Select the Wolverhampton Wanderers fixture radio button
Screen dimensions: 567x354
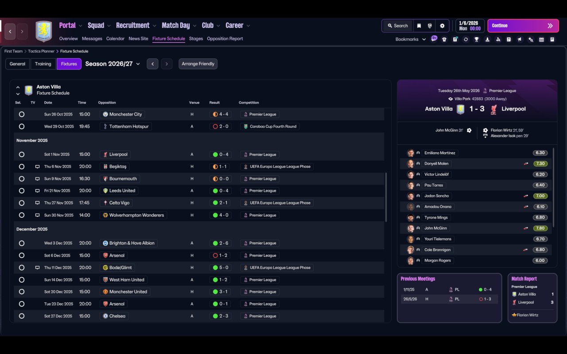(x=22, y=215)
